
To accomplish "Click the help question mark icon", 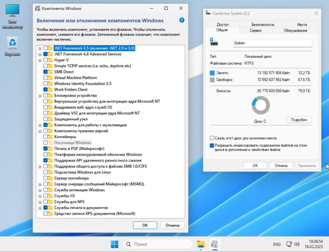I will tap(182, 20).
